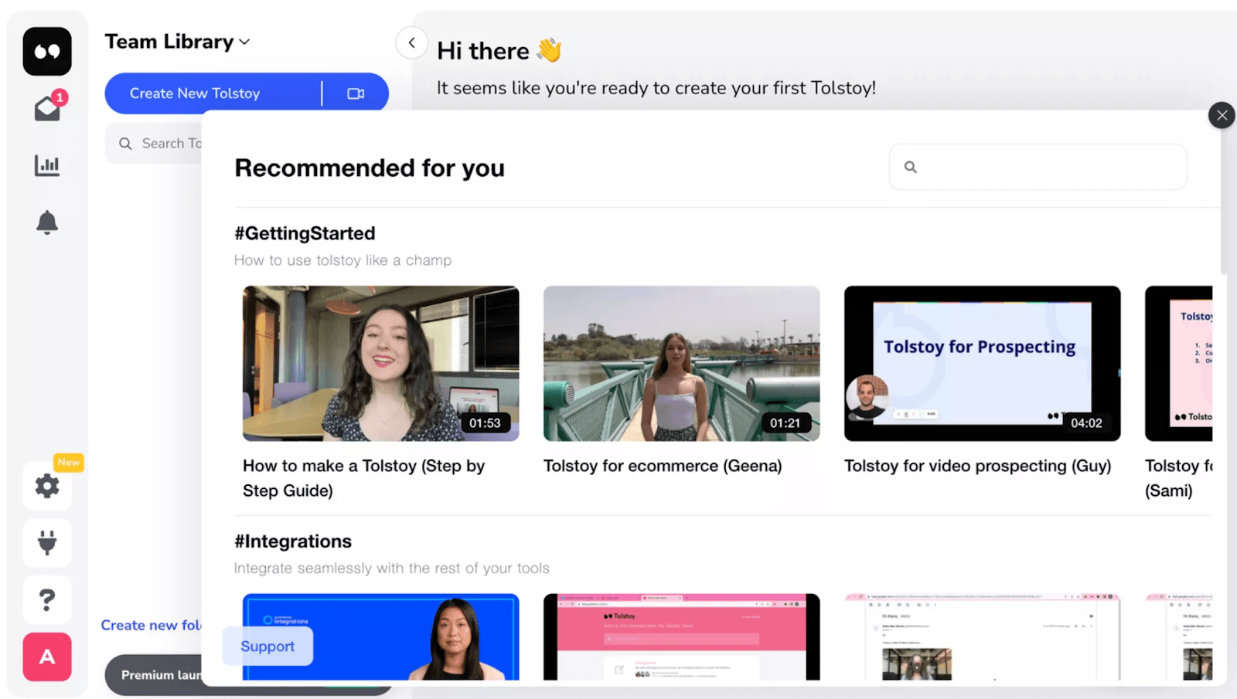The width and height of the screenshot is (1237, 699).
Task: Collapse the welcome panel with the back chevron
Action: point(412,42)
